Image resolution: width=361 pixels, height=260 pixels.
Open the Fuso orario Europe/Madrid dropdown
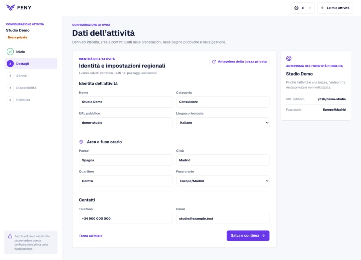coord(223,181)
